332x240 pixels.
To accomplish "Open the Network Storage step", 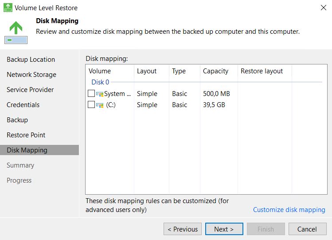I will pos(31,75).
